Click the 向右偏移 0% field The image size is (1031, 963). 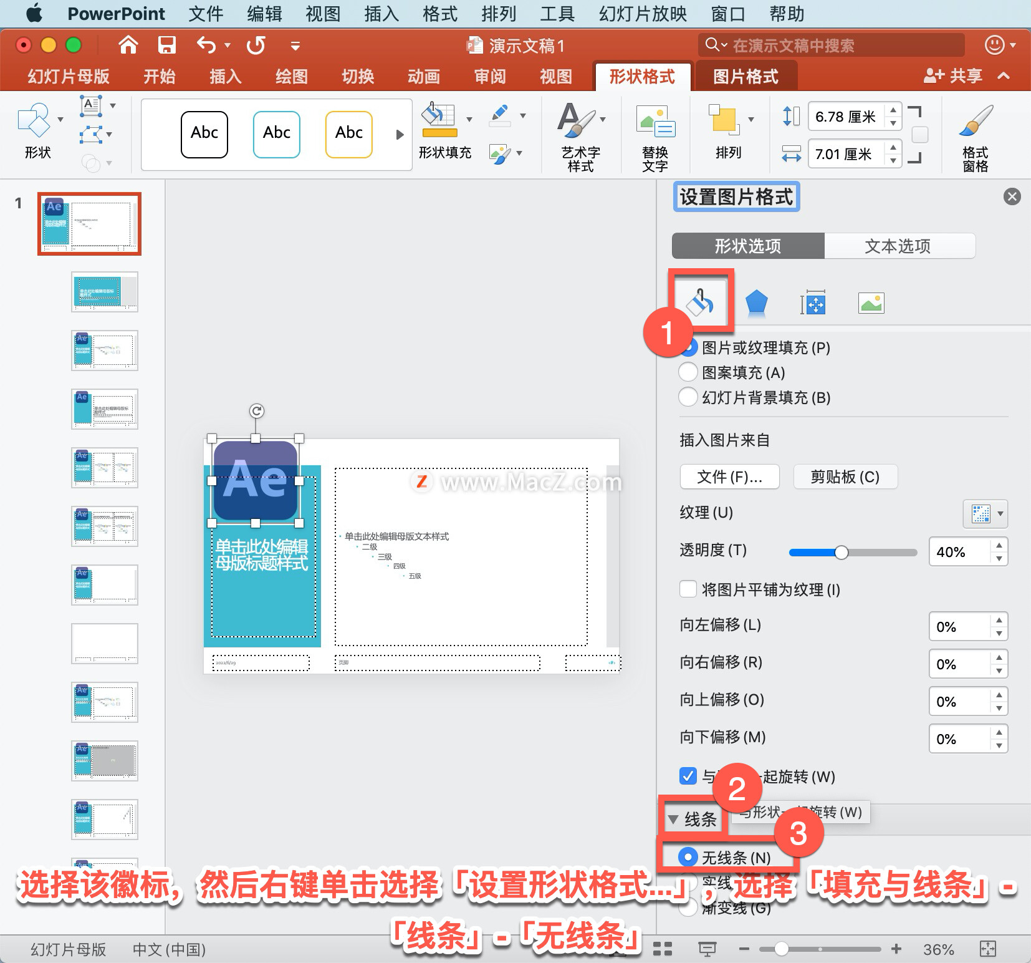pos(959,664)
